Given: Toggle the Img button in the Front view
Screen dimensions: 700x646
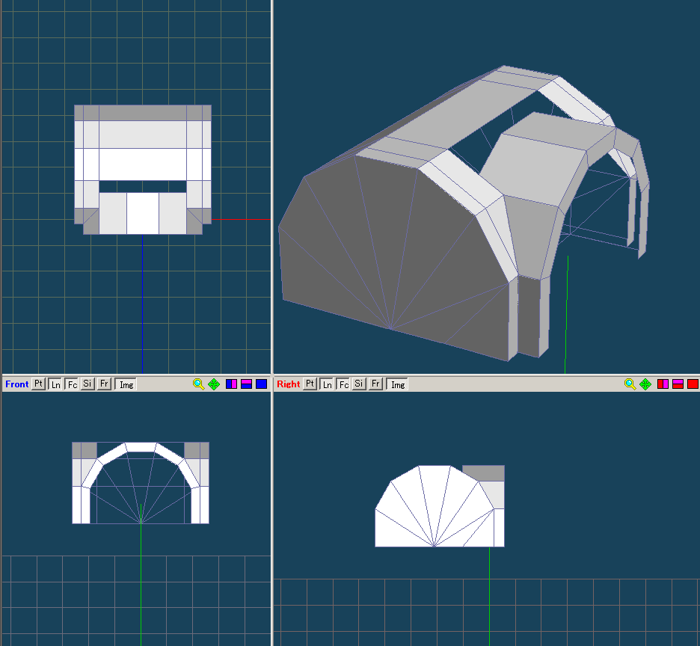Looking at the screenshot, I should pos(126,384).
